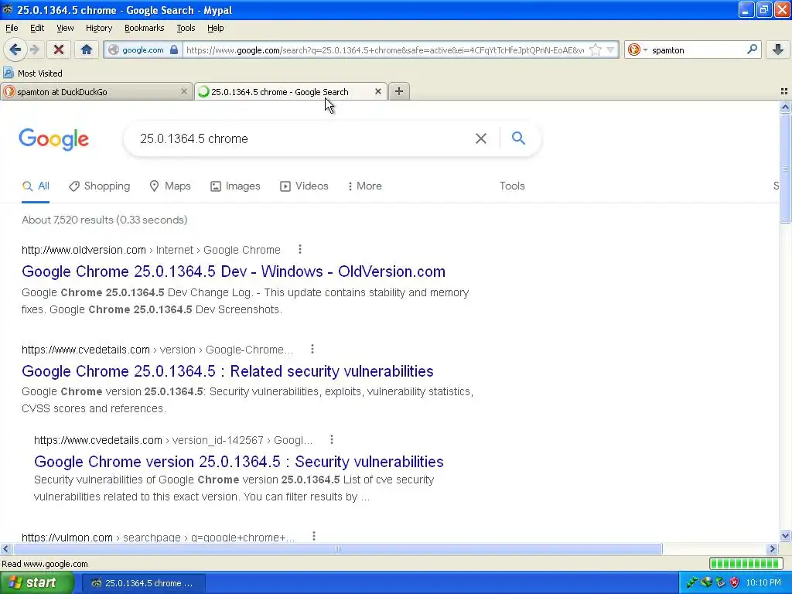Open options menu for the vulmon.com result

(x=314, y=537)
